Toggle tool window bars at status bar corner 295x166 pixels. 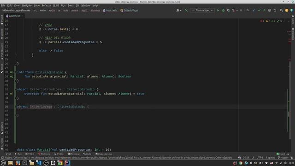click(x=2, y=158)
